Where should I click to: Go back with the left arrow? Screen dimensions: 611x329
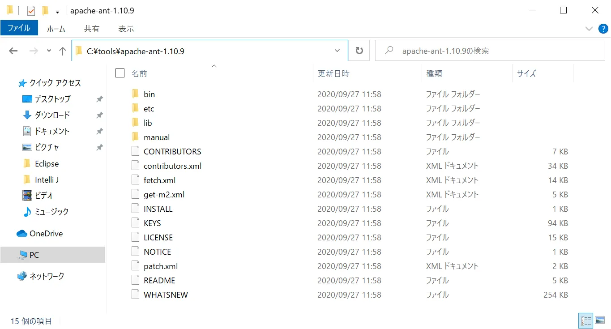(13, 51)
